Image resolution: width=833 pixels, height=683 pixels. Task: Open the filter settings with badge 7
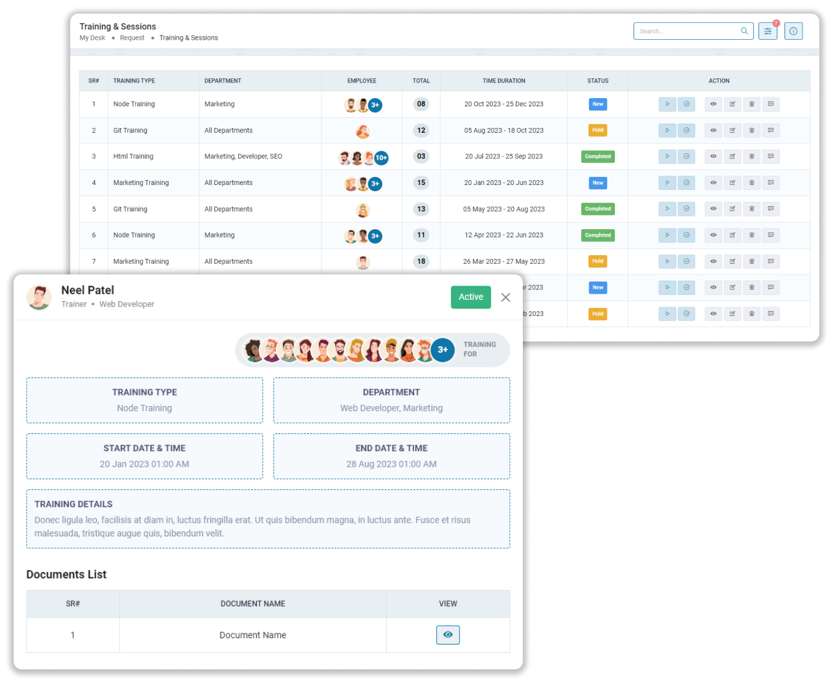click(768, 31)
